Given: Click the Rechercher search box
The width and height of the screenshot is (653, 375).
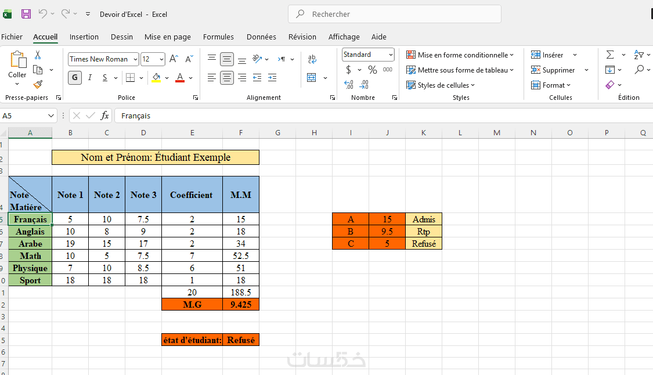Looking at the screenshot, I should coord(394,14).
